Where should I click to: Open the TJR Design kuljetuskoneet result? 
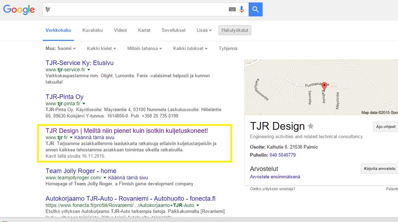127,131
